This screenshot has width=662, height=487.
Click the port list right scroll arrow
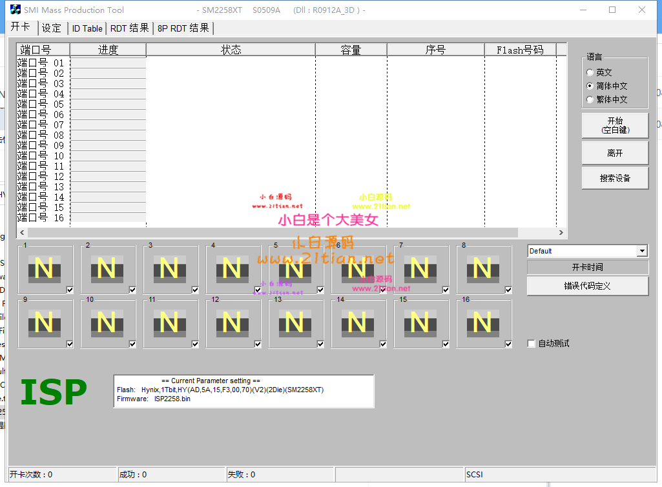(x=562, y=233)
